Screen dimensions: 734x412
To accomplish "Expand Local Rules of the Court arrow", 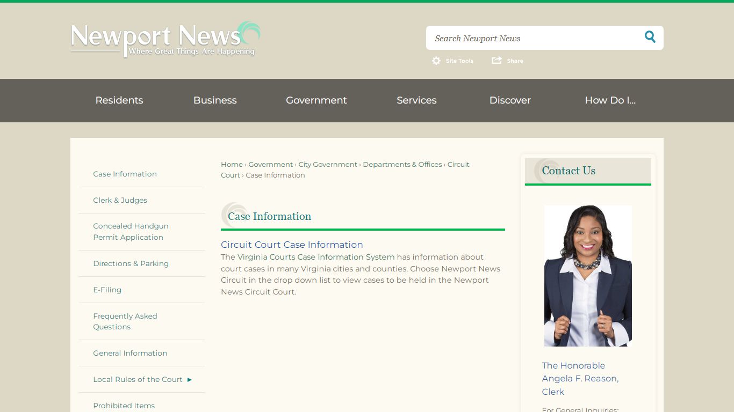I will (x=189, y=379).
